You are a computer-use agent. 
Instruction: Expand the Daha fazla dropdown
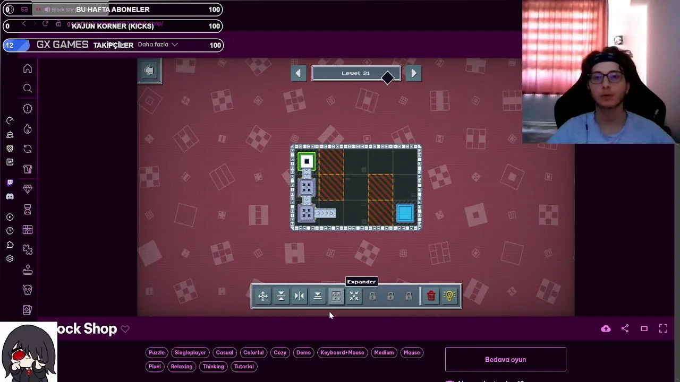[158, 45]
